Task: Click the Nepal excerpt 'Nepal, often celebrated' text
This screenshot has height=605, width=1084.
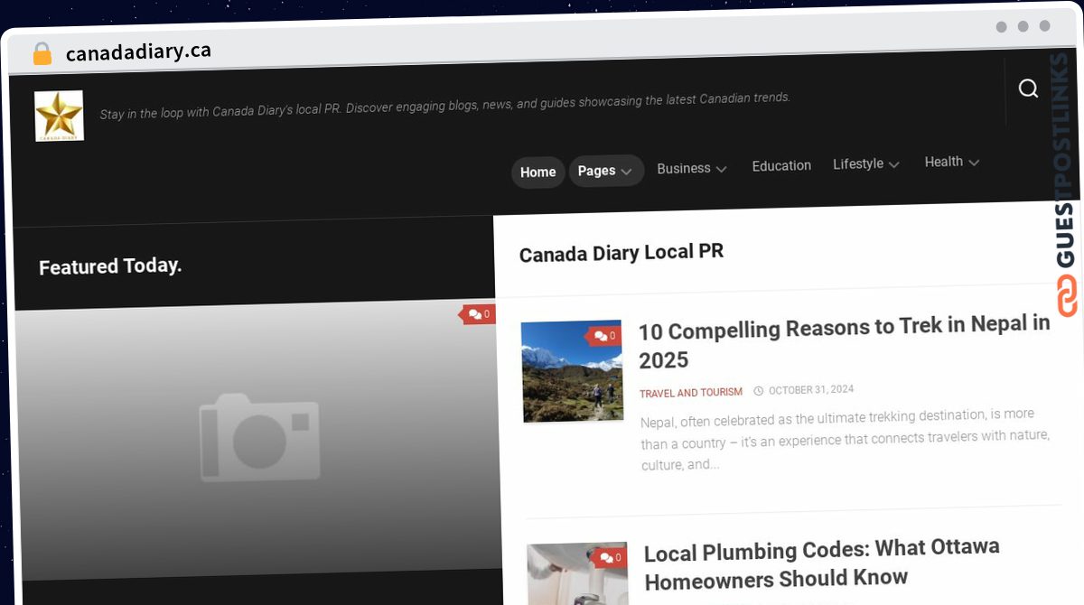Action: coord(845,440)
